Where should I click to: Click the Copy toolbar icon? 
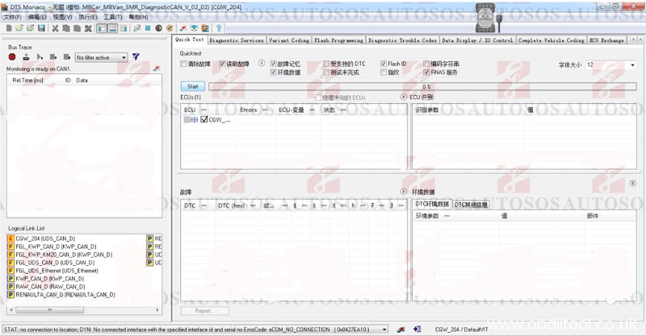coord(66,28)
